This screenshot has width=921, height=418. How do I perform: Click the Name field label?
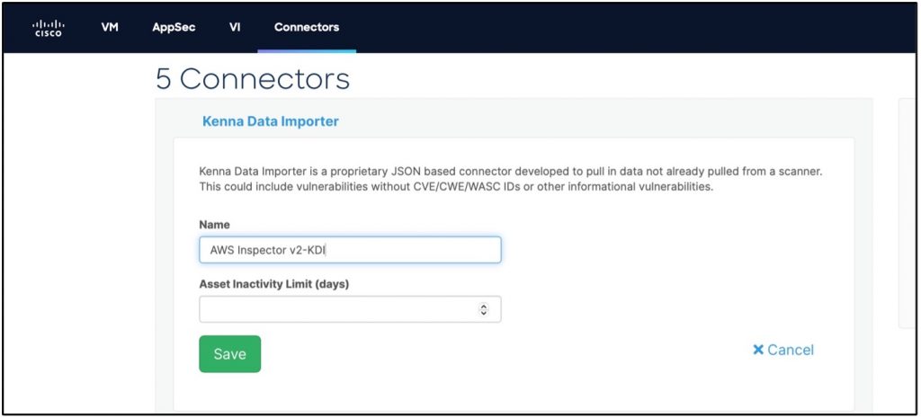[214, 224]
